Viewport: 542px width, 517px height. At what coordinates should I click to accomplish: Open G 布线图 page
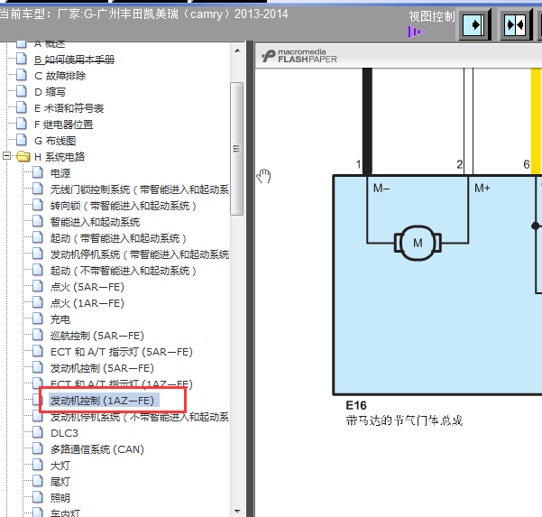[x=55, y=141]
